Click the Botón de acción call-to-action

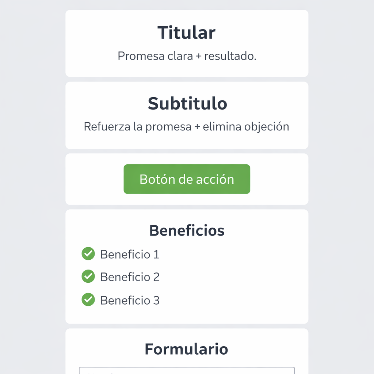point(187,179)
